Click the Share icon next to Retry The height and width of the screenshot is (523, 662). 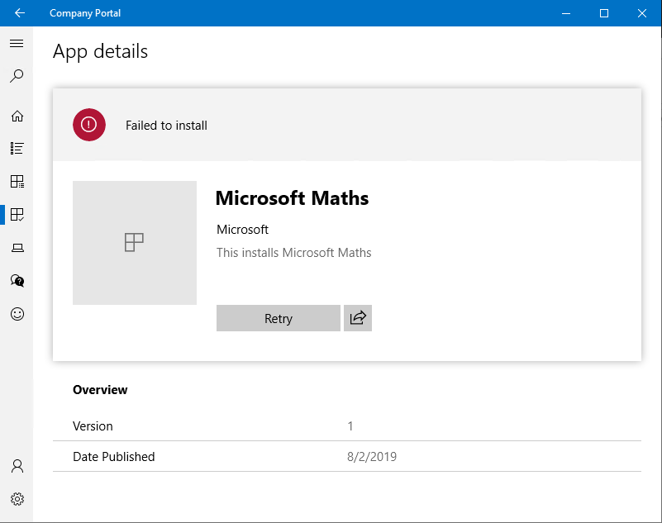coord(358,318)
